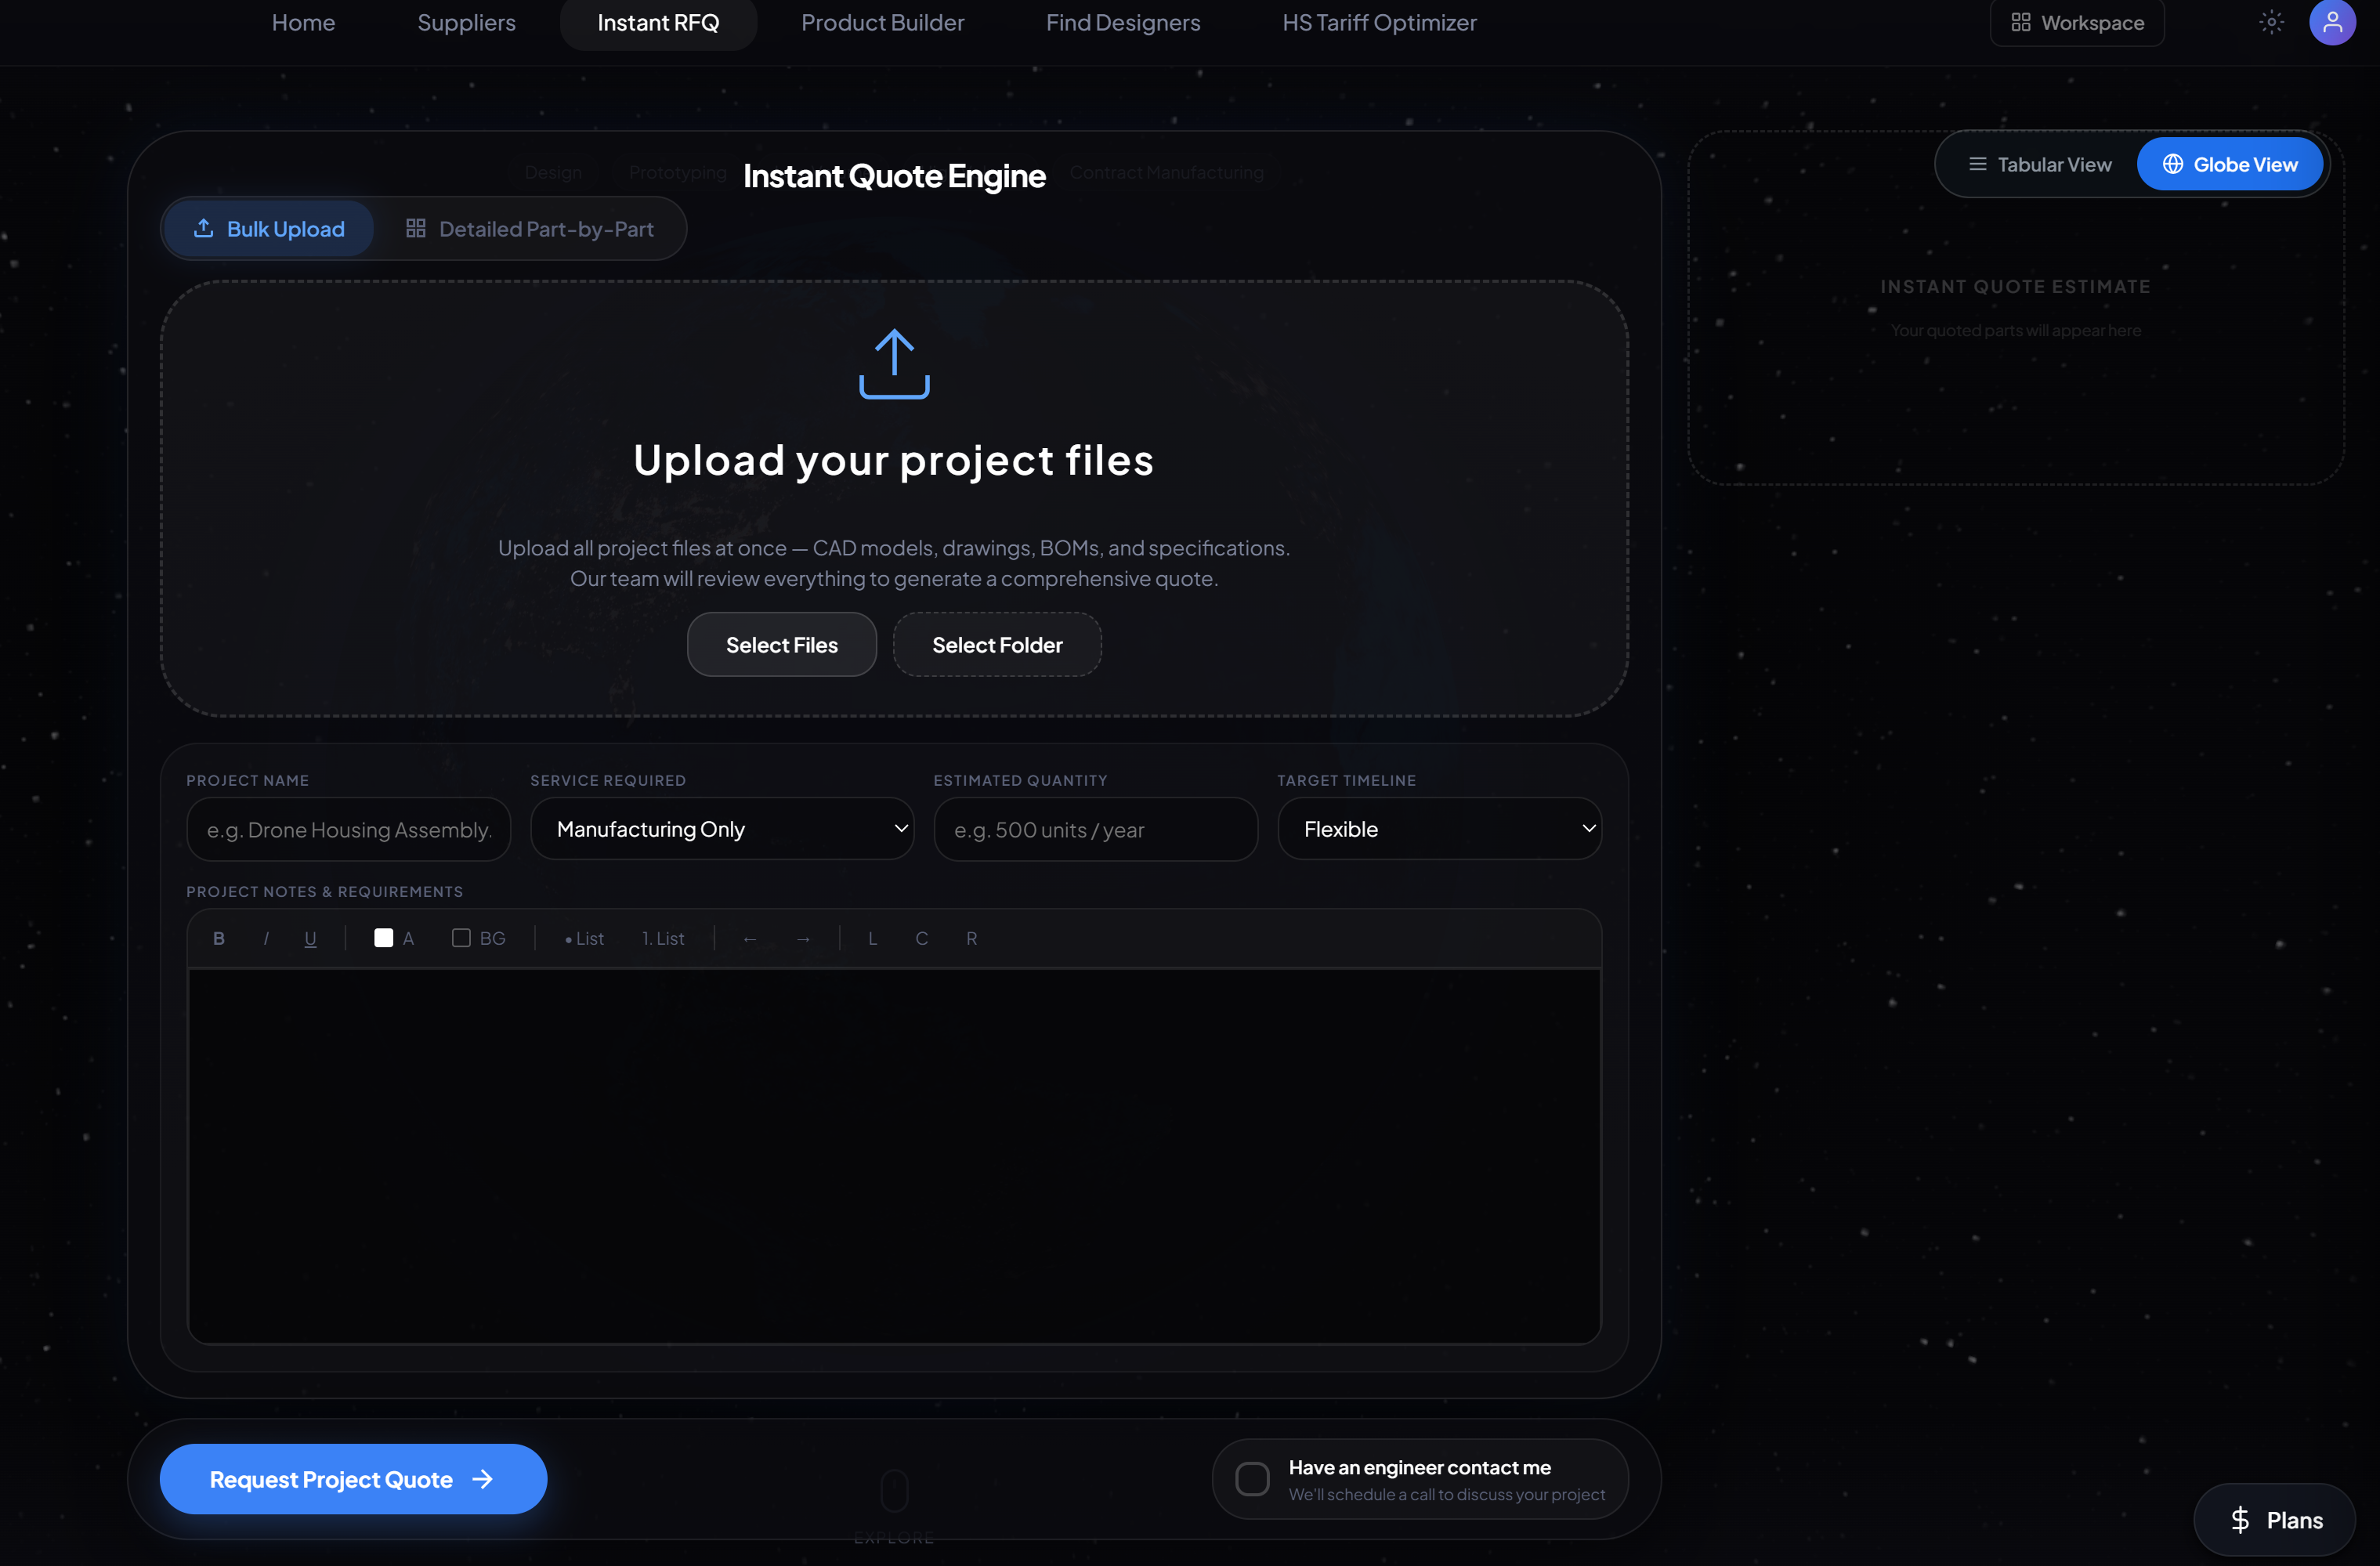
Task: Enable the Have an engineer contact me checkbox
Action: tap(1253, 1478)
